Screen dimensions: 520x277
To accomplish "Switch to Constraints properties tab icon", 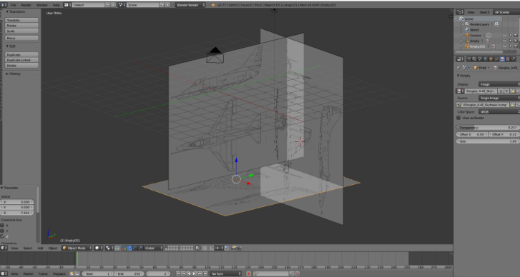I will point(496,59).
